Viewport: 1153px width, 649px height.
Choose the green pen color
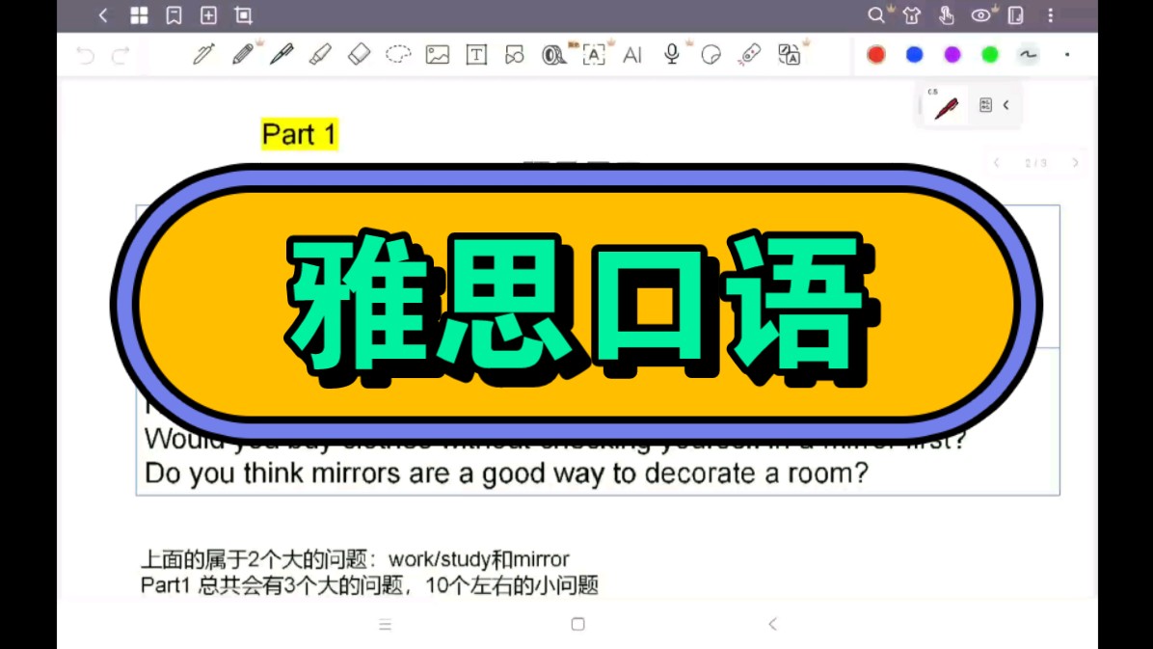coord(990,54)
